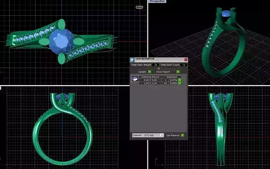This screenshot has height=169, width=270.
Task: Click the green Save Report arrow button
Action: 178,72
